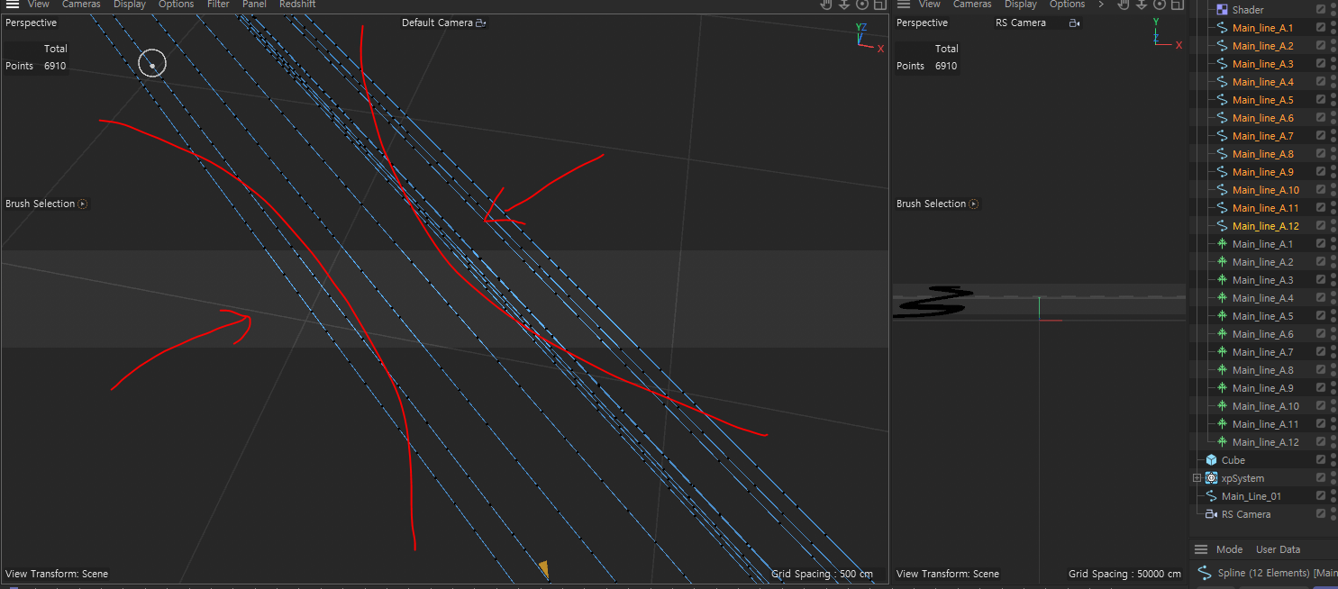Expand the xpSystem tree node
The image size is (1338, 589).
1197,478
